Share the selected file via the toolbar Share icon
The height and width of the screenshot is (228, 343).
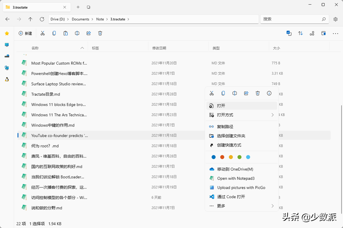[89, 33]
